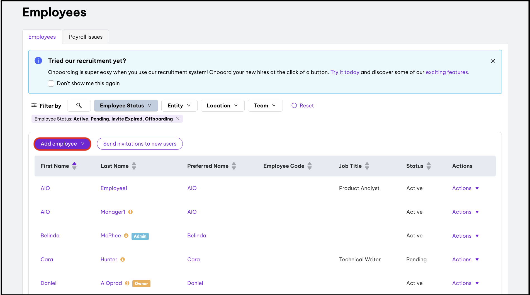The width and height of the screenshot is (530, 295).
Task: Click the info icon next to McPhee
Action: [x=126, y=235]
